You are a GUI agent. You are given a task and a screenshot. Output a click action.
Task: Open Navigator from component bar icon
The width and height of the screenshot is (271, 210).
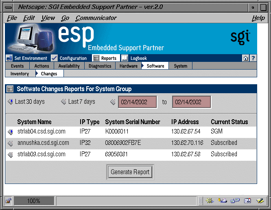(210, 201)
